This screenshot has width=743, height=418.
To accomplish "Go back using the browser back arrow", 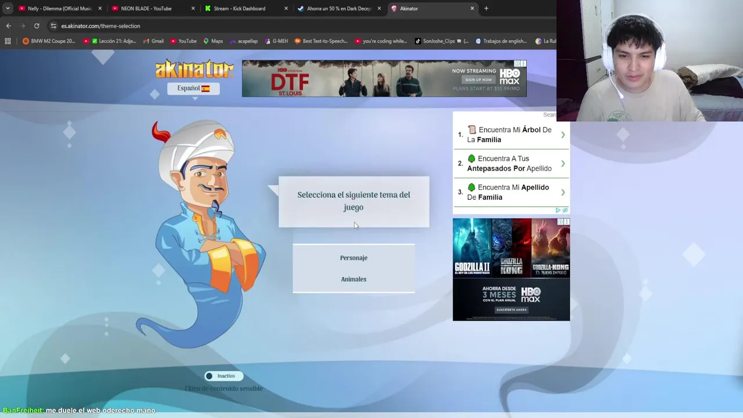I will click(x=8, y=26).
